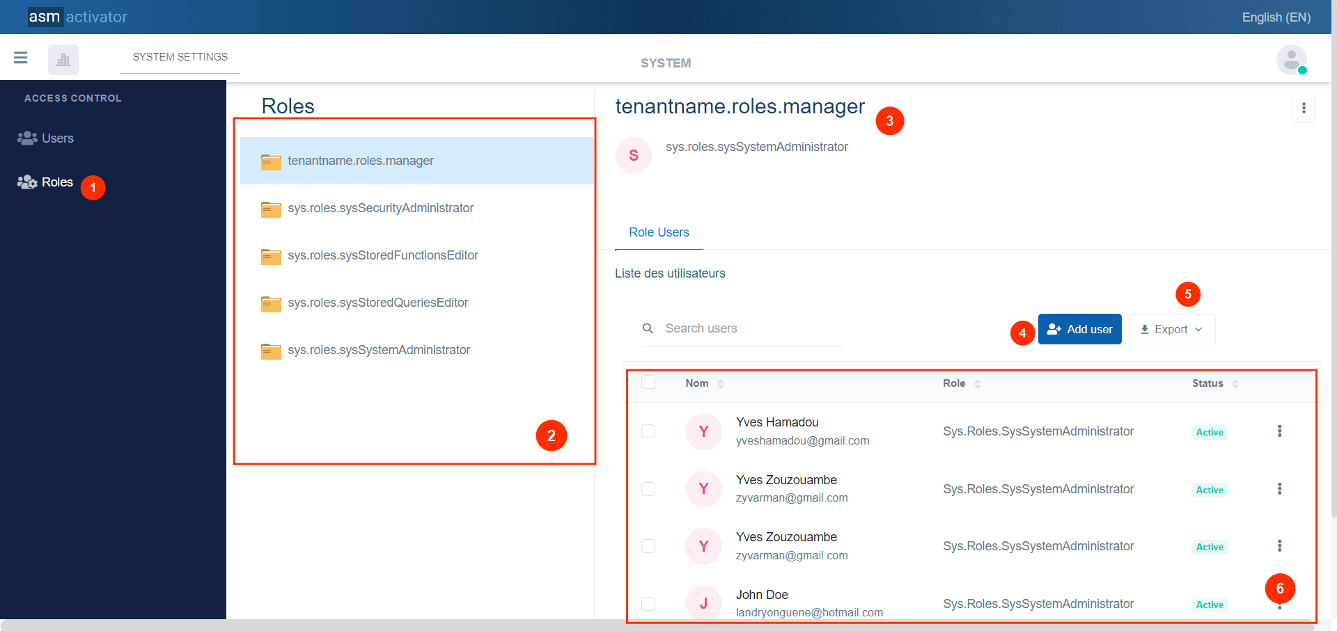
Task: Click the sys.roles.sysSecurityAdministrator folder icon
Action: 271,209
